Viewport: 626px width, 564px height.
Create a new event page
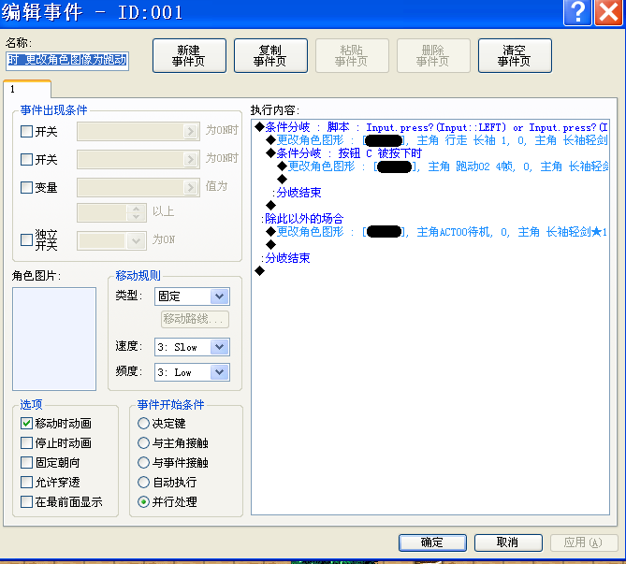[x=189, y=56]
